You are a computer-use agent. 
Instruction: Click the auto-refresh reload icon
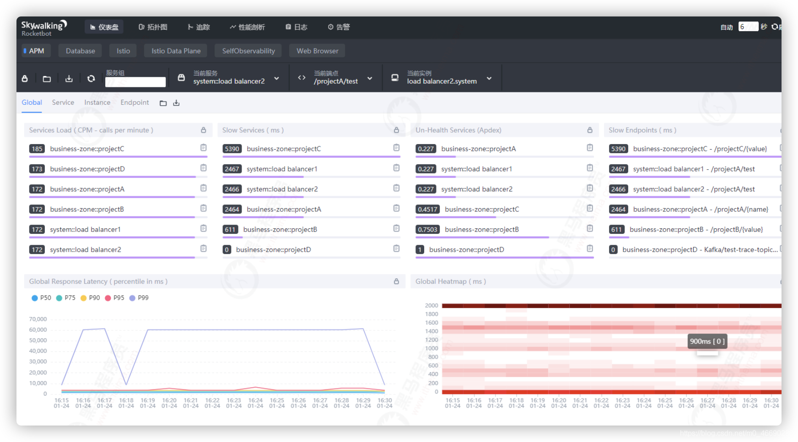click(x=775, y=27)
